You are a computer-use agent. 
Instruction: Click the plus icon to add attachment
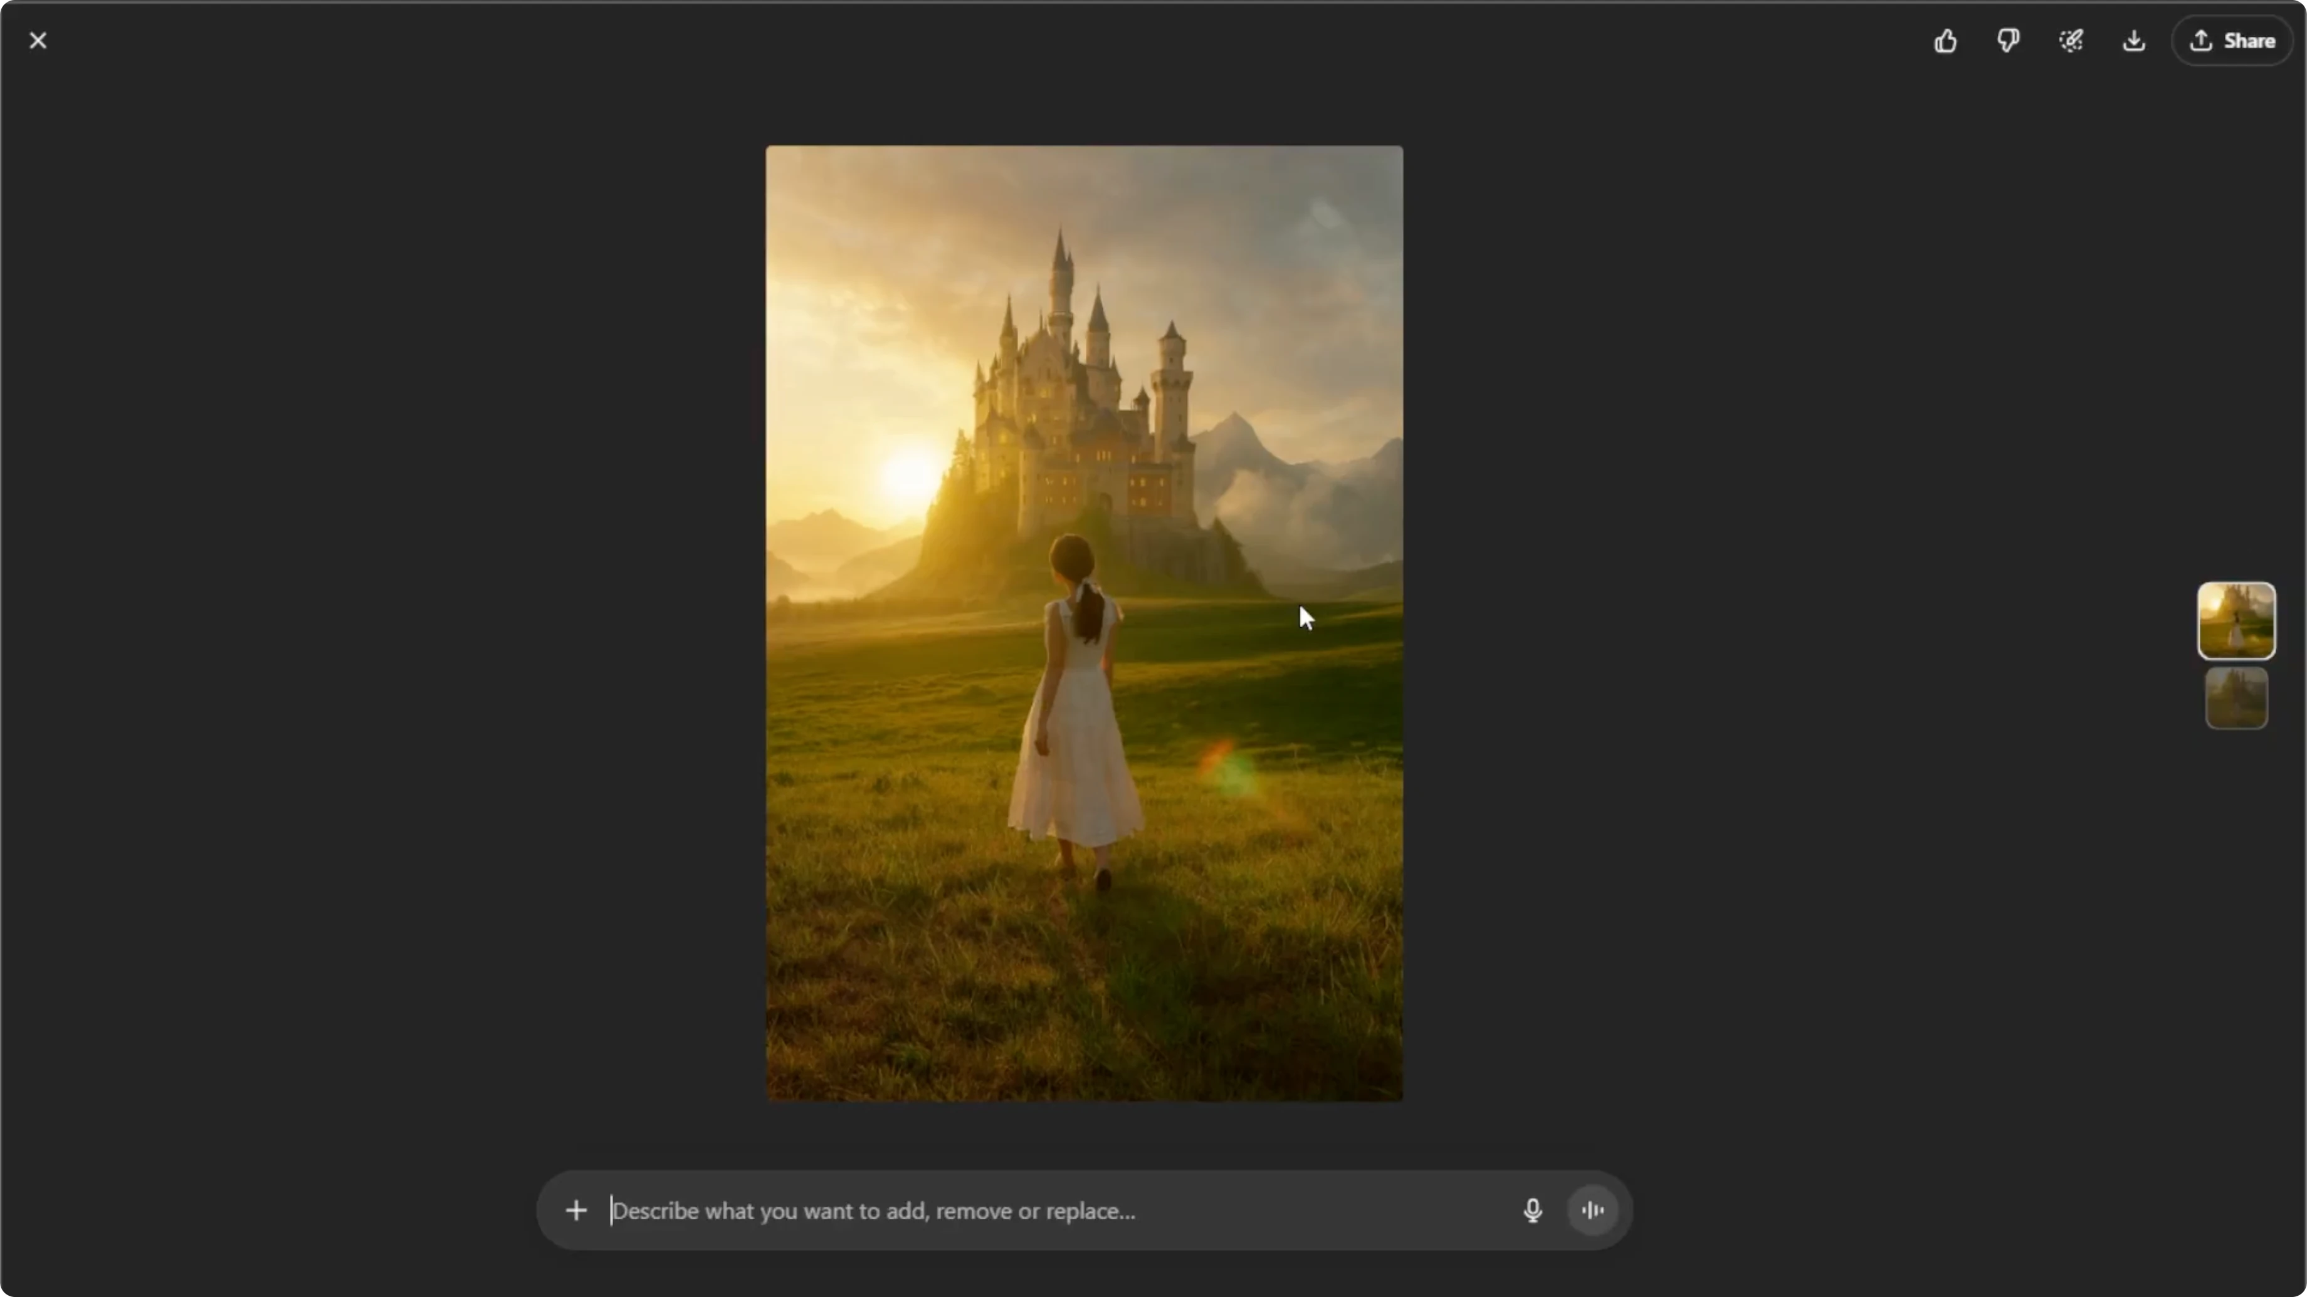576,1210
